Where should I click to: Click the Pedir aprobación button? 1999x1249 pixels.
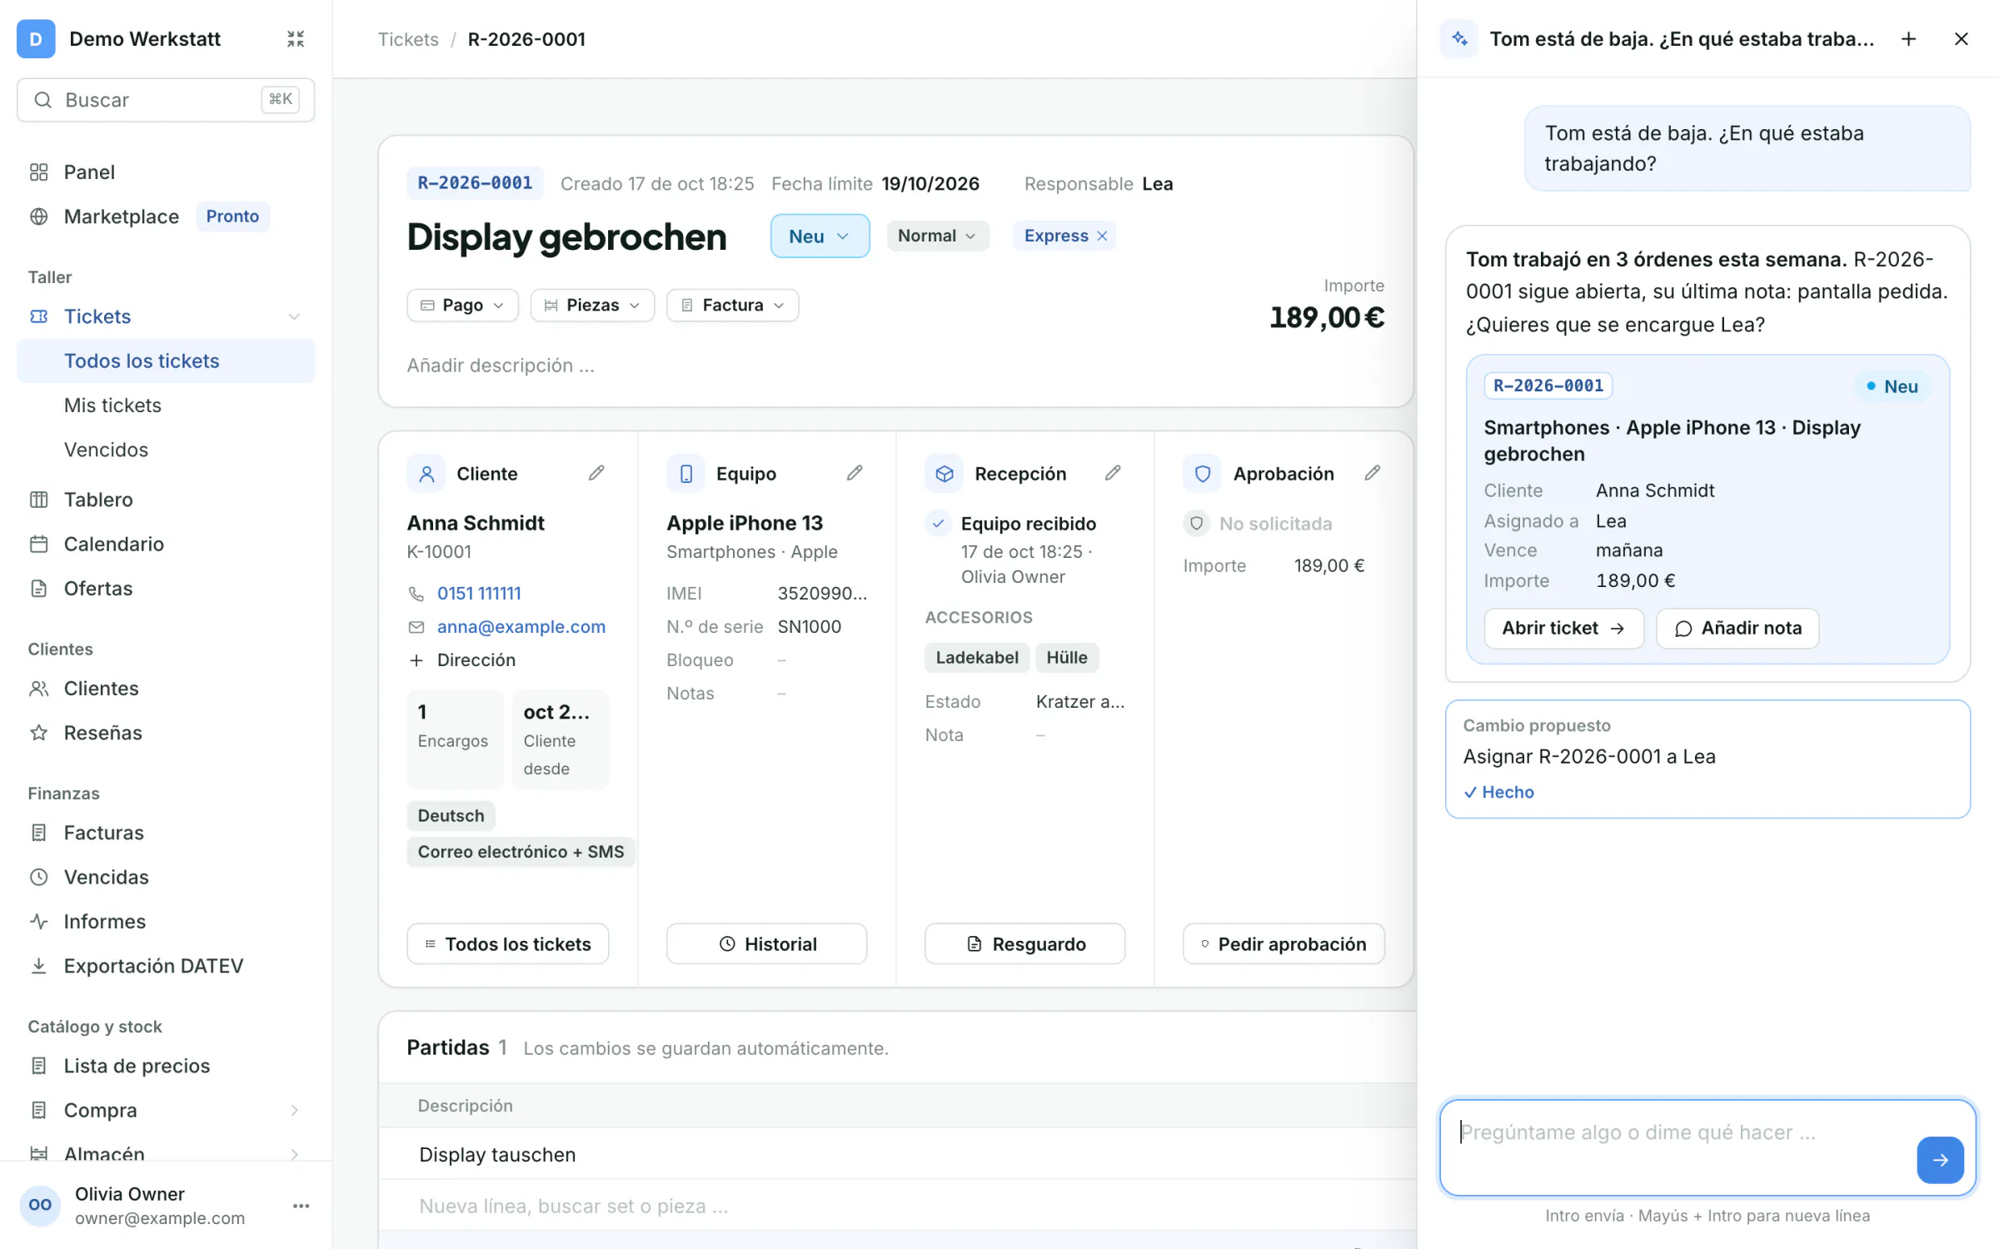click(1283, 943)
